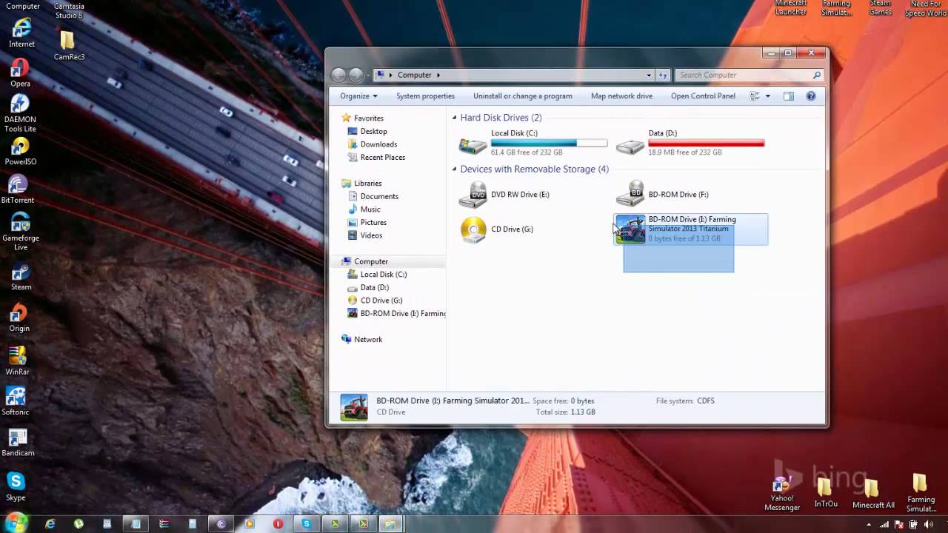Screen dimensions: 948x533
Task: Click the Help question mark icon
Action: [811, 96]
